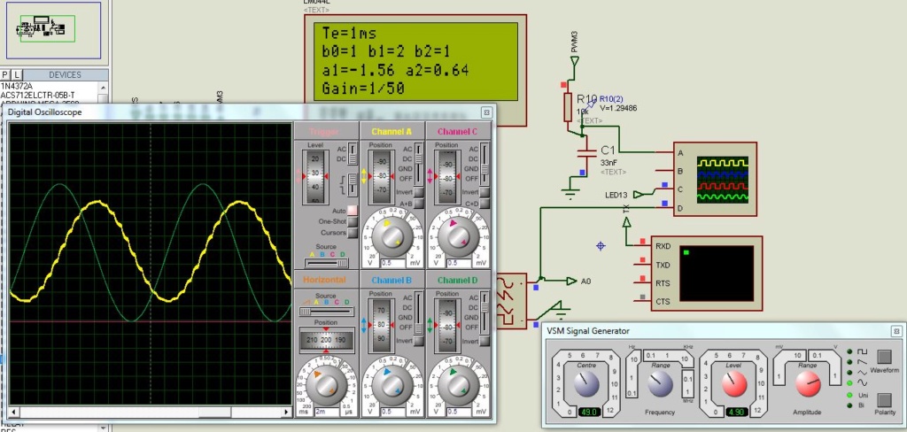Click the Trigger edge rising/falling slider

(x=352, y=186)
